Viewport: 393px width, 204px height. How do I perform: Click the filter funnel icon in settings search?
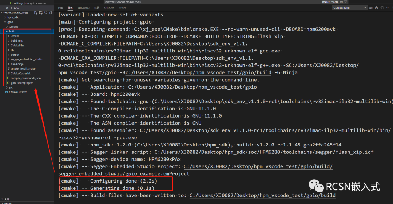tap(346, 2)
